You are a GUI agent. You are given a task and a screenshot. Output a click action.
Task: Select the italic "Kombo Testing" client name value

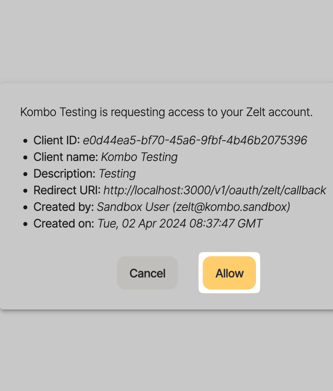pyautogui.click(x=139, y=157)
